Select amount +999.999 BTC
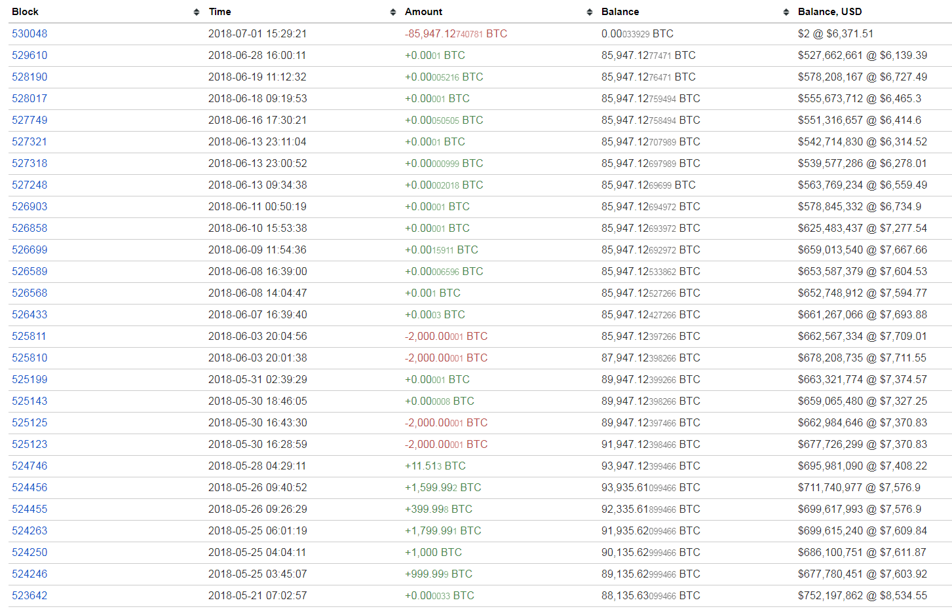This screenshot has width=952, height=611. (438, 574)
